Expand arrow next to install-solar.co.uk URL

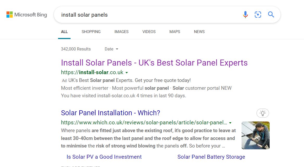click(x=126, y=73)
